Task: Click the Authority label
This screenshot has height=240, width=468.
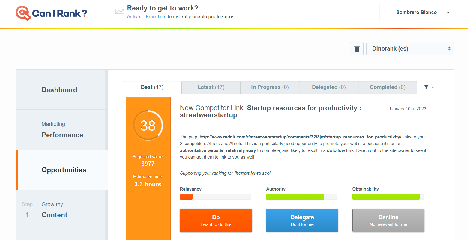Action: (x=276, y=189)
